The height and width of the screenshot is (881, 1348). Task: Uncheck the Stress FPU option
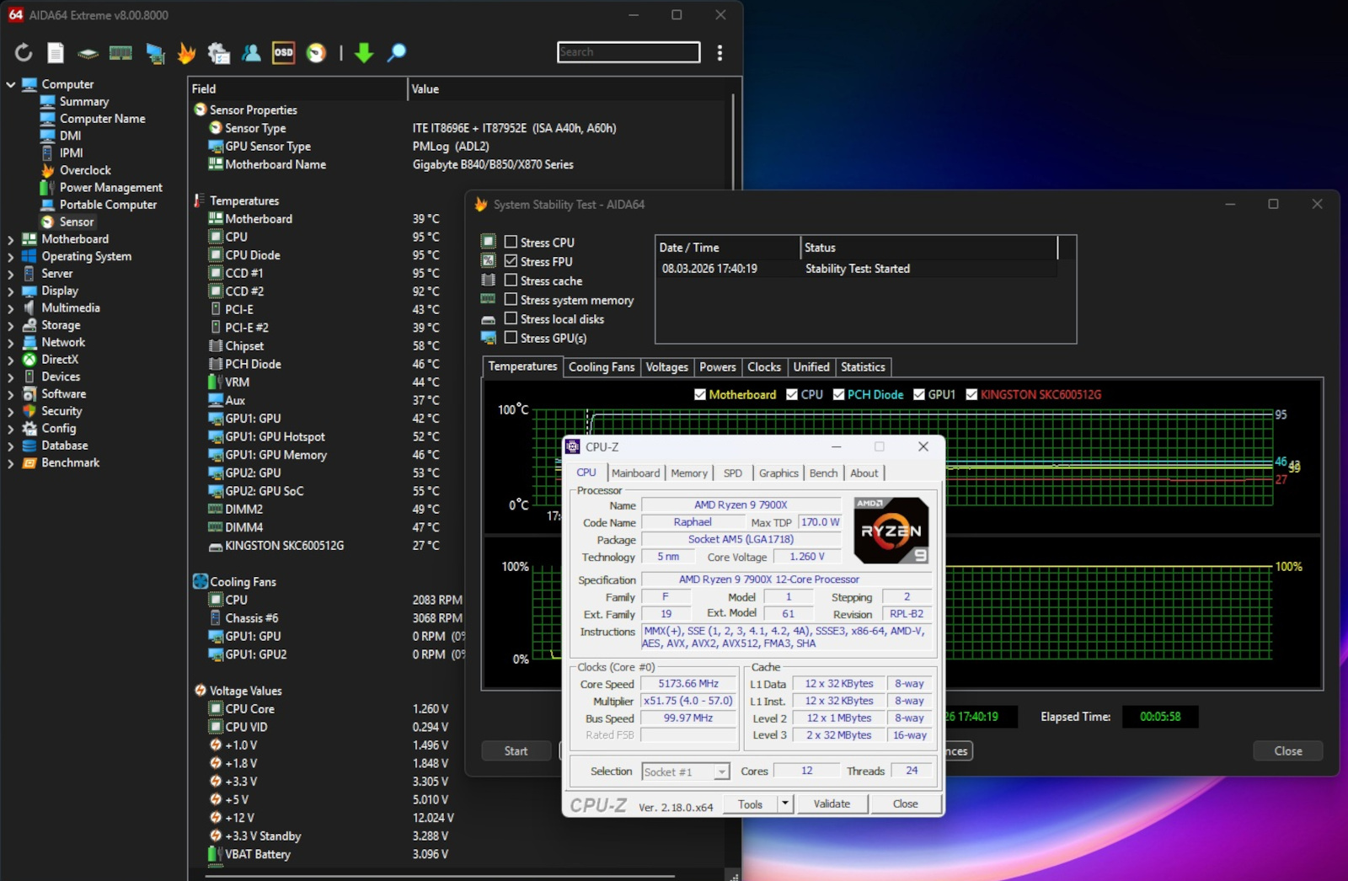[x=511, y=261]
